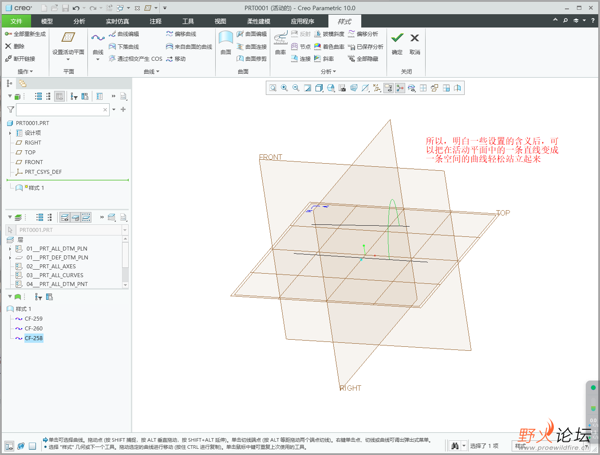Select the FRONT datum plane in tree
Screen dimensions: 600x455
34,162
